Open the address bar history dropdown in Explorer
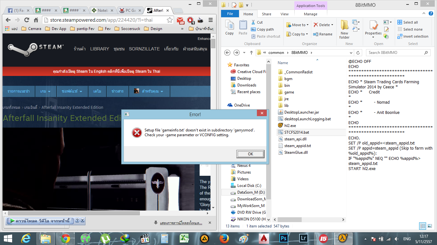The height and width of the screenshot is (245, 437). pos(351,53)
